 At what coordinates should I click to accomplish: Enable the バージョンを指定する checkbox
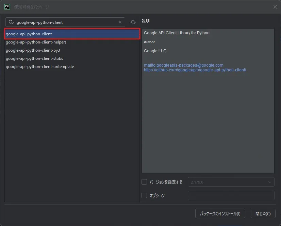pyautogui.click(x=144, y=182)
